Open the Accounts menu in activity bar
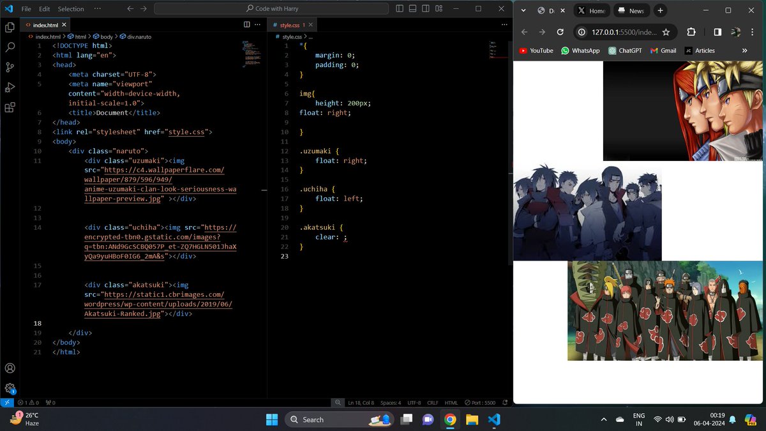 pos(10,368)
